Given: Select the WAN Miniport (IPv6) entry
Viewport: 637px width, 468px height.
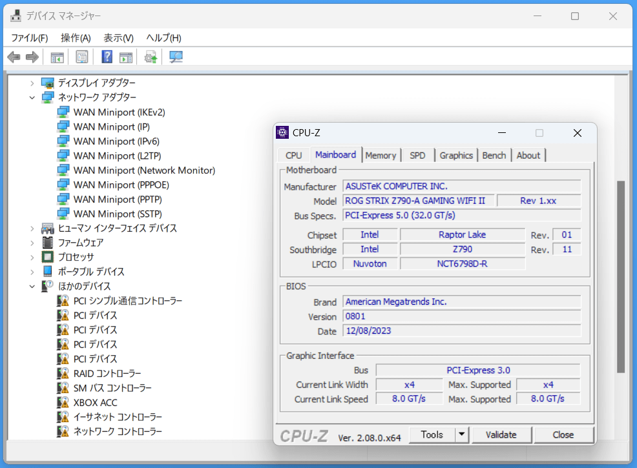Looking at the screenshot, I should [x=116, y=141].
